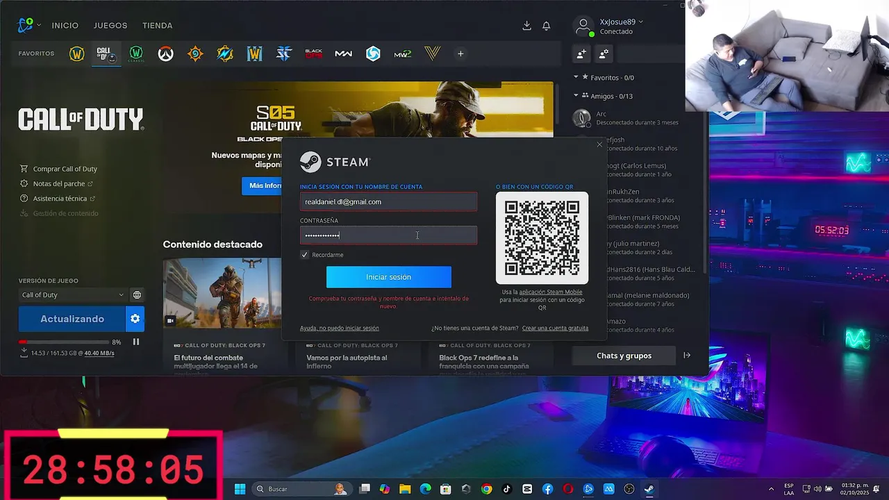The width and height of the screenshot is (889, 500).
Task: Open TikTok from taskbar
Action: point(506,489)
